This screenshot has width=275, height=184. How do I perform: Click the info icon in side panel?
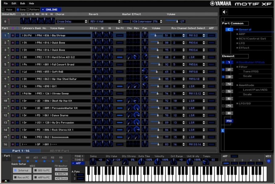(x=223, y=131)
